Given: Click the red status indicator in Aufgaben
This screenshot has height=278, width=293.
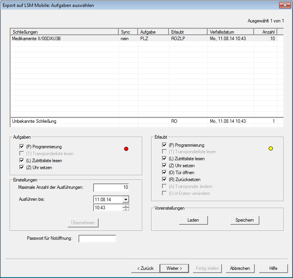Looking at the screenshot, I should (126, 149).
